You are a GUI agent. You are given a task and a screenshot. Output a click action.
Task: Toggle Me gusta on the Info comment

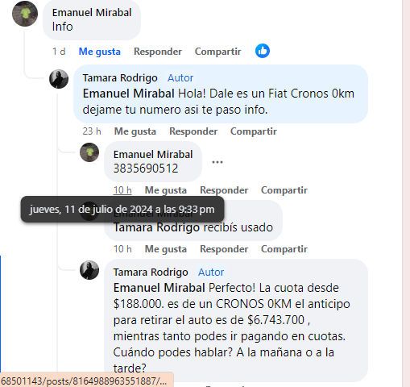click(x=99, y=52)
